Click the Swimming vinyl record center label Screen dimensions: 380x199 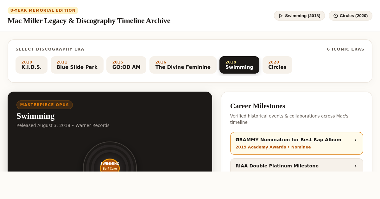tap(110, 166)
